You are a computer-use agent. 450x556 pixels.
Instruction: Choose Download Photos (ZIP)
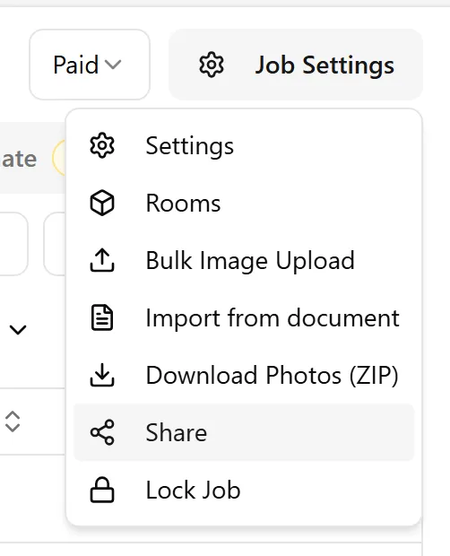pos(244,375)
